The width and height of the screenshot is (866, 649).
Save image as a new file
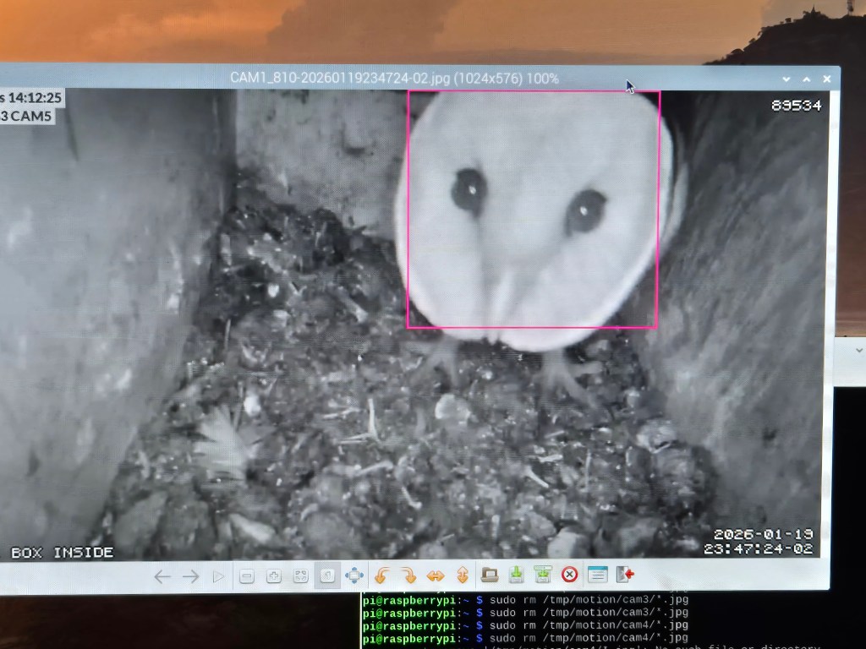click(x=543, y=575)
